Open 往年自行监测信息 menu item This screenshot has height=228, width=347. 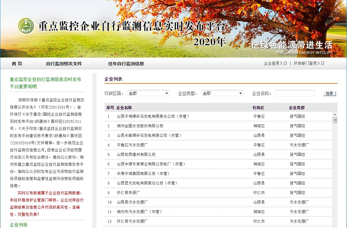click(126, 63)
